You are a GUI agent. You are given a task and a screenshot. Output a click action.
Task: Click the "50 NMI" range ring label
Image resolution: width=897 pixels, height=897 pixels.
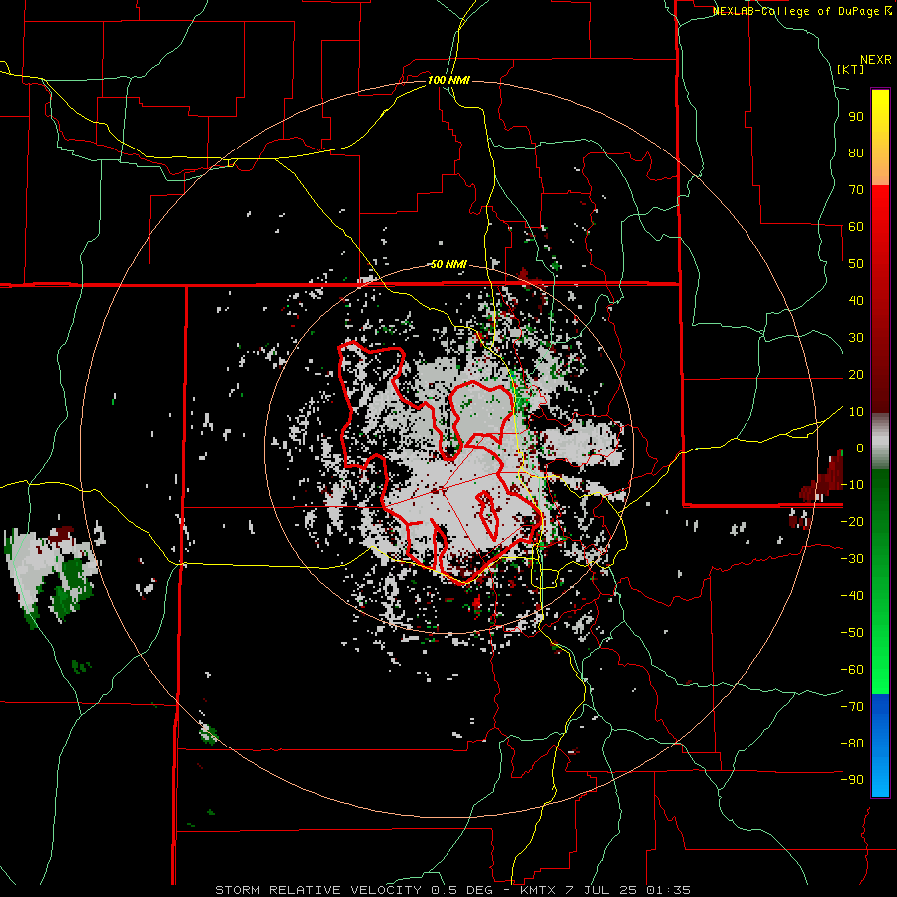coord(448,264)
